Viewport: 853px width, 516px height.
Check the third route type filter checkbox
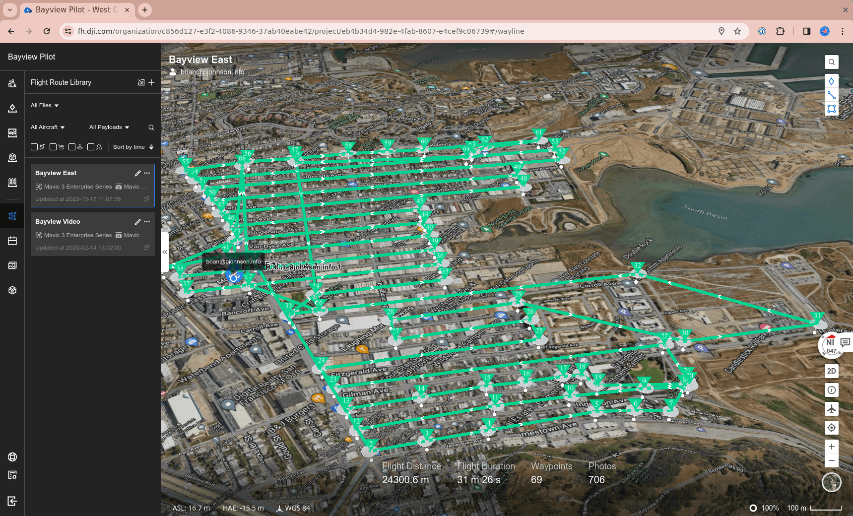click(x=72, y=147)
